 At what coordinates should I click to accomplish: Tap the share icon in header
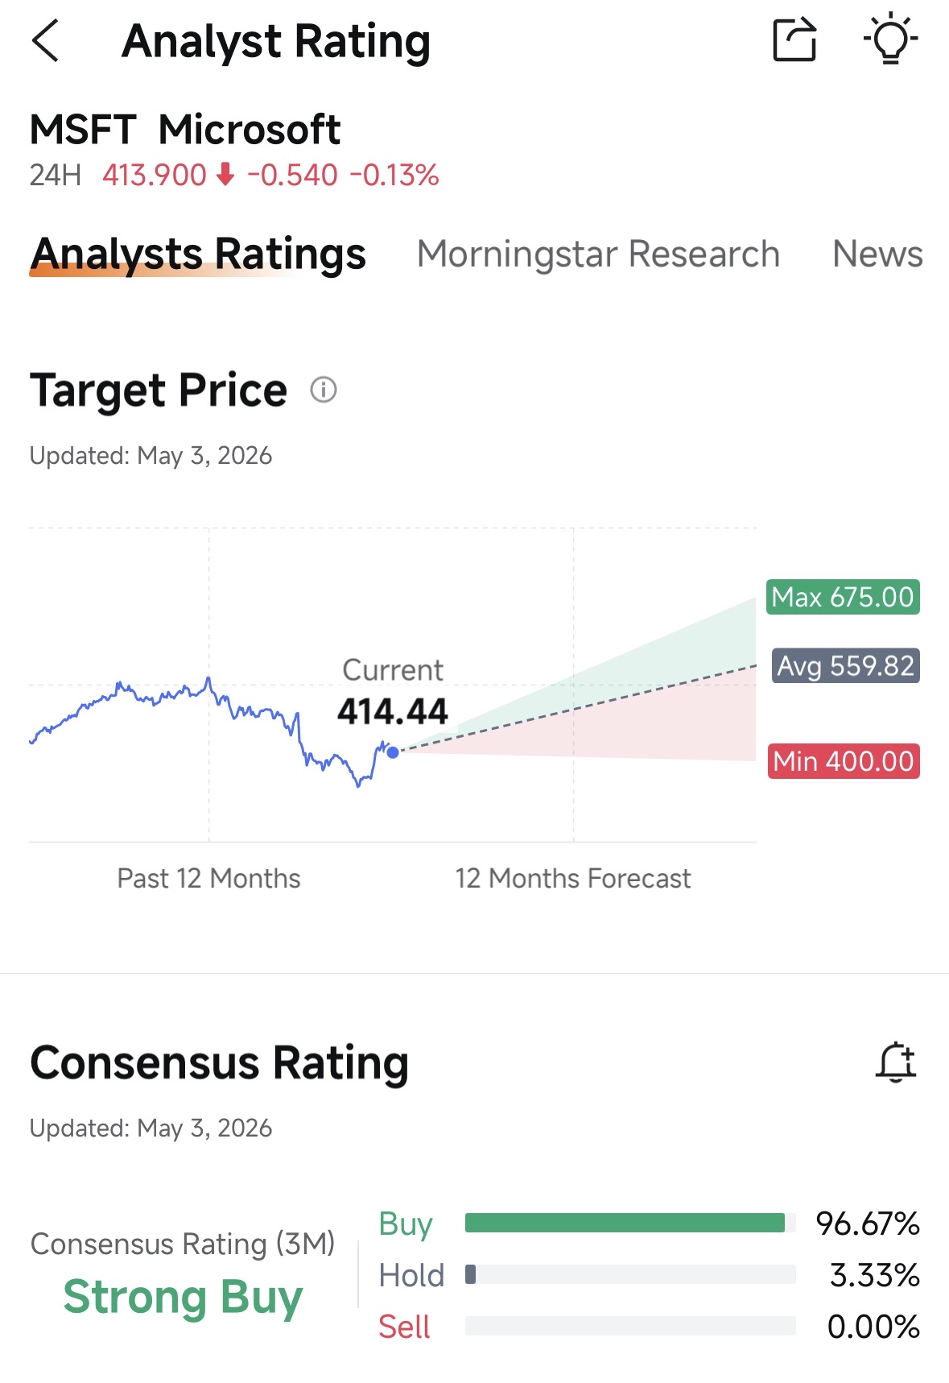tap(794, 39)
